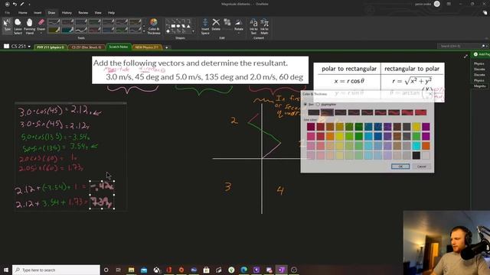The height and width of the screenshot is (275, 490).
Task: Choose the Lasso Select tool
Action: (x=18, y=27)
